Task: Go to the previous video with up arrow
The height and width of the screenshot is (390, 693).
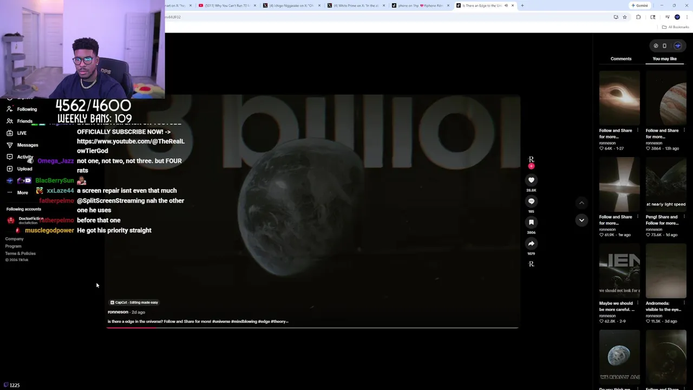Action: [581, 203]
